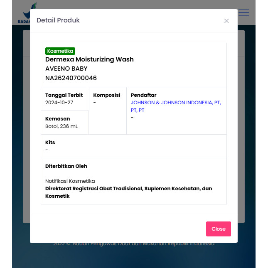Click the issue date 2024-10-27

[x=59, y=103]
